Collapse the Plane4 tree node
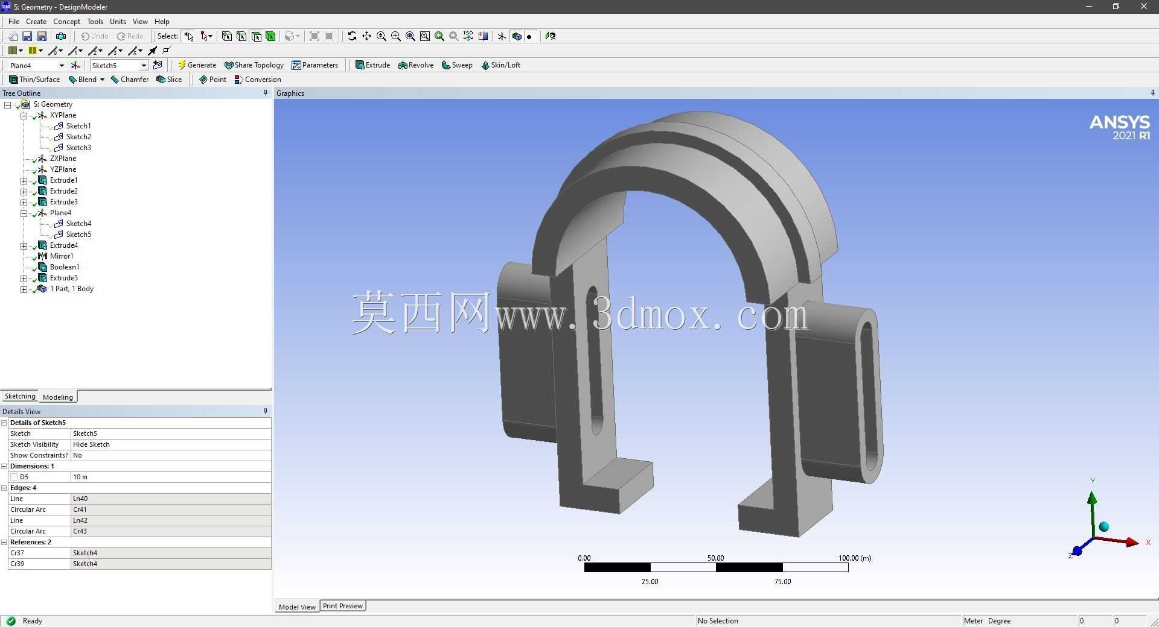The width and height of the screenshot is (1159, 627). (24, 213)
